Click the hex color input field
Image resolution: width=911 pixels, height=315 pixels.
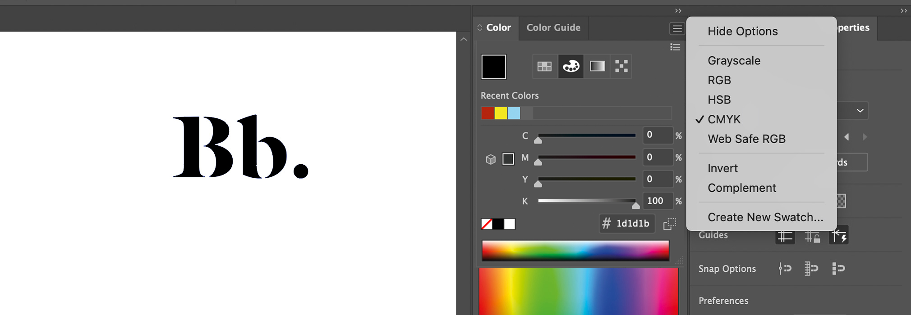pos(632,224)
